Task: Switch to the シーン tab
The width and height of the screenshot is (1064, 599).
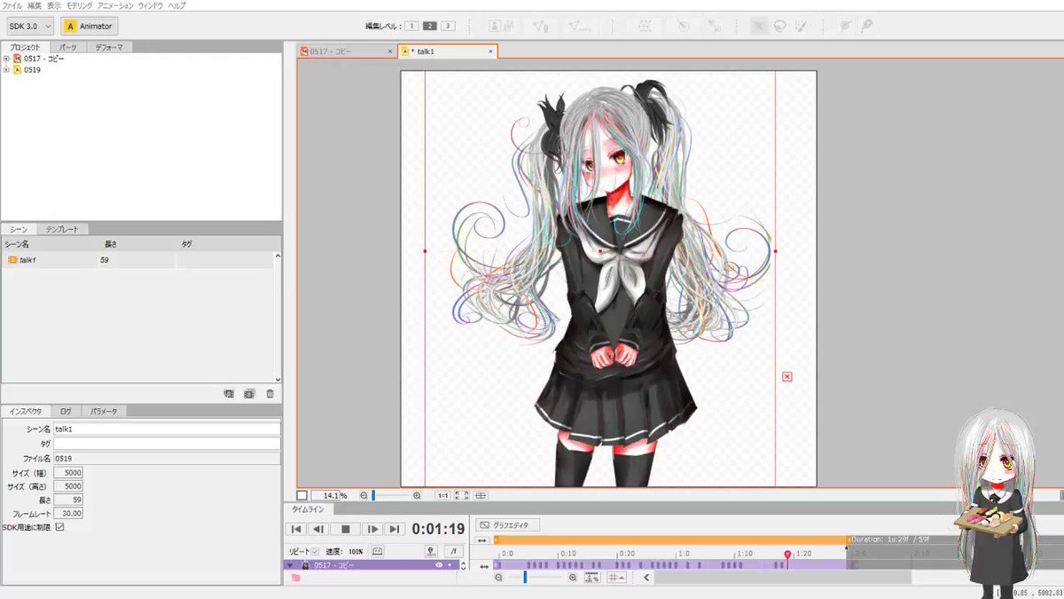Action: [19, 229]
